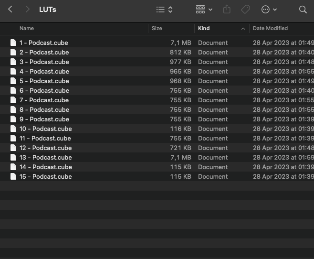Click the Edit Tags icon

click(246, 10)
